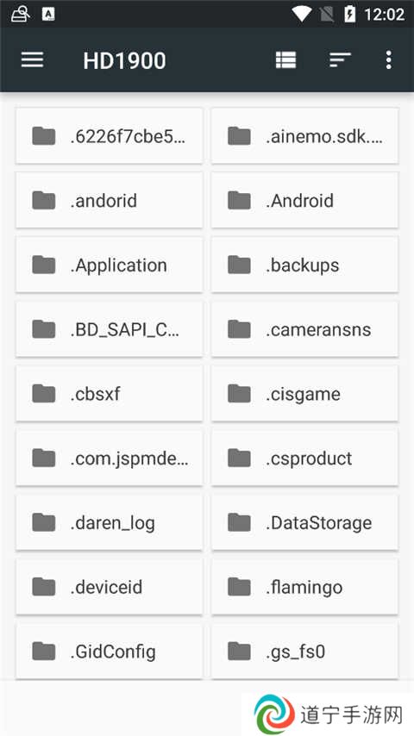
Task: Select the .gs_fs0 folder
Action: 304,651
